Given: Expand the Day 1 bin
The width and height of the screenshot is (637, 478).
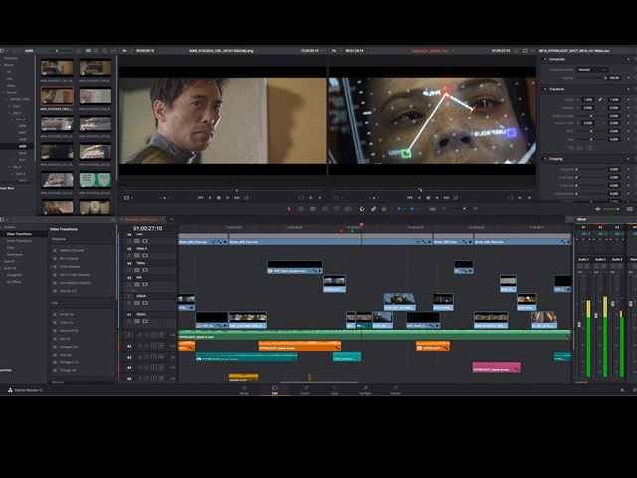Looking at the screenshot, I should 10,106.
